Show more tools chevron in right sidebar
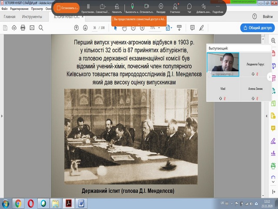This screenshot has height=209, width=278. [x=273, y=182]
